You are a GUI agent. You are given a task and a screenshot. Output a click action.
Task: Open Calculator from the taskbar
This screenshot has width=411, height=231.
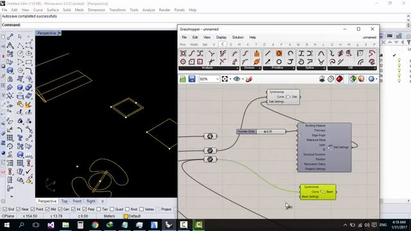click(80, 225)
